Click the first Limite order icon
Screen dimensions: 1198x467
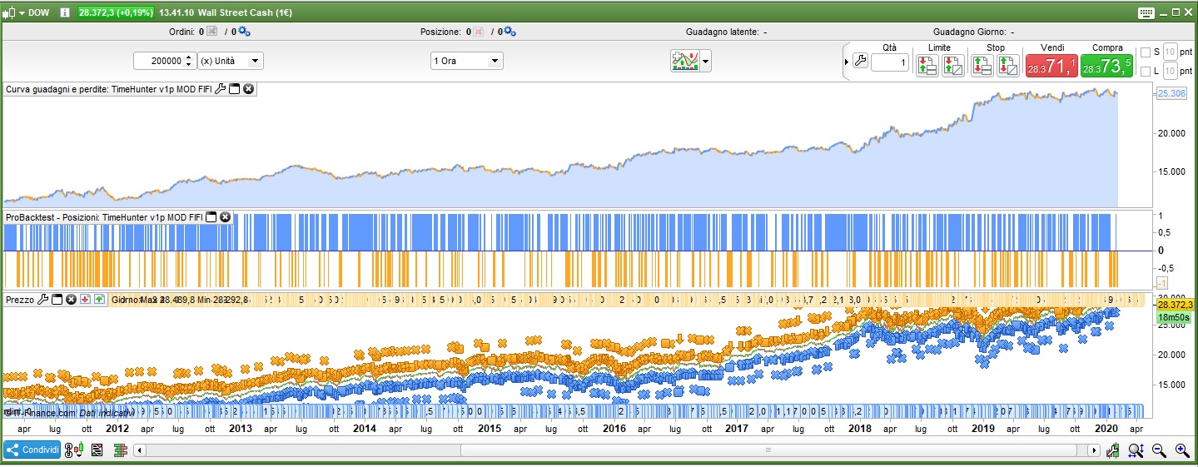click(927, 66)
